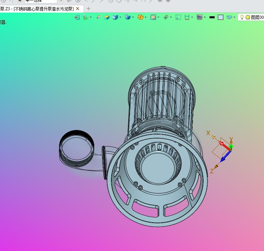
Task: Open dropdown beside the gold square icon
Action: click(158, 17)
